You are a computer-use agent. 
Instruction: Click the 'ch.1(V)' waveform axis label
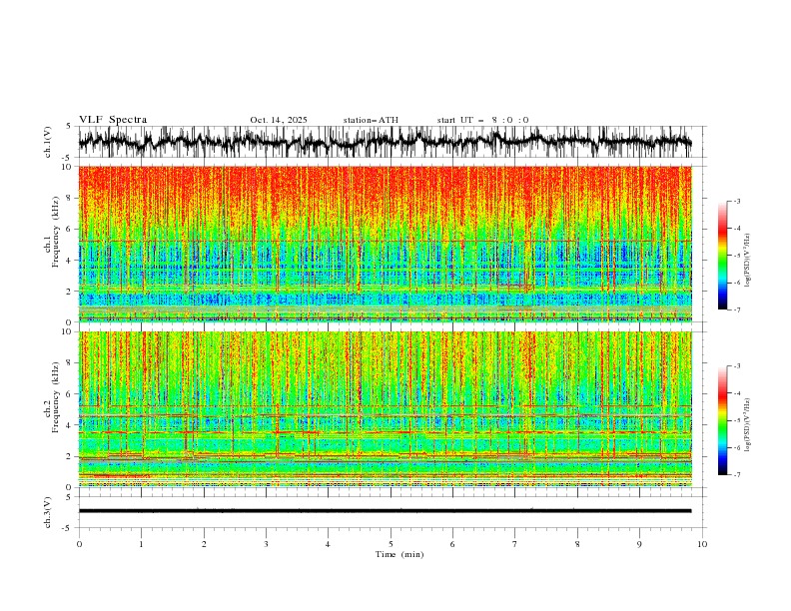click(48, 142)
